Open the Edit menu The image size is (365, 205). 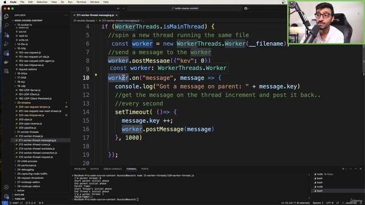[x=30, y=2]
